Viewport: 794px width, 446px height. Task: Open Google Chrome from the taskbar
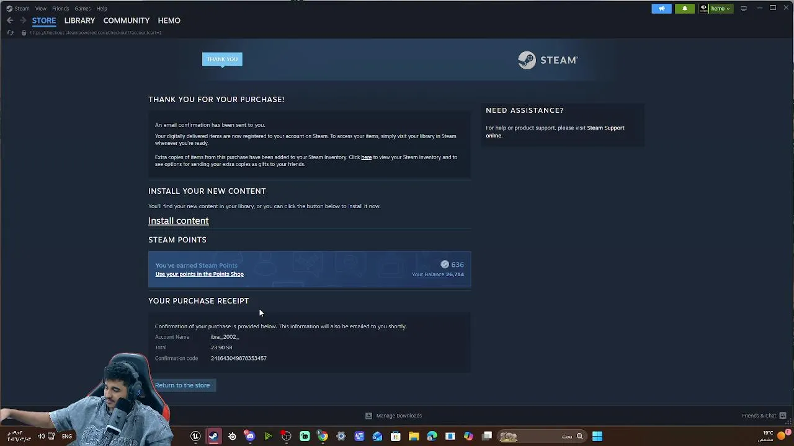[323, 437]
